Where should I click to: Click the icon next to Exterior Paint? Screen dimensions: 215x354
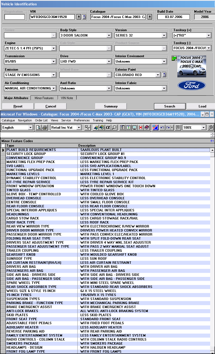164,75
